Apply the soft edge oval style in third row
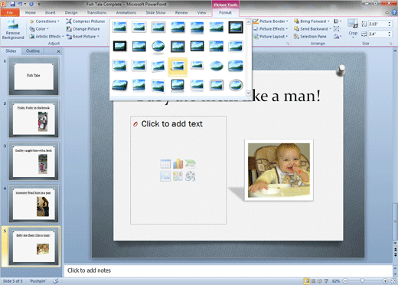This screenshot has height=285, width=398. pyautogui.click(x=217, y=66)
